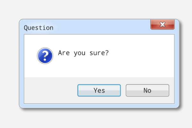Decline by clicking the No button
Image resolution: width=192 pixels, height=128 pixels.
tap(148, 90)
